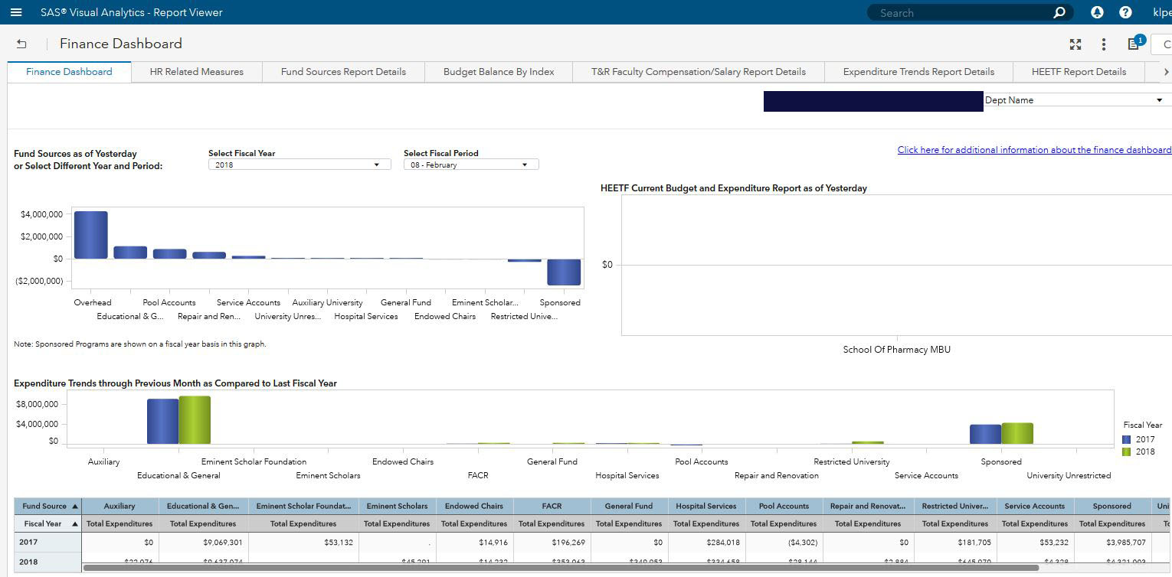Open the hamburger main menu

coord(16,12)
